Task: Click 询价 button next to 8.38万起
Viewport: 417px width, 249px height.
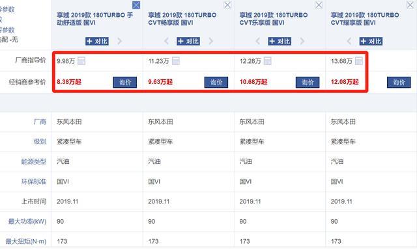Action: click(x=124, y=83)
